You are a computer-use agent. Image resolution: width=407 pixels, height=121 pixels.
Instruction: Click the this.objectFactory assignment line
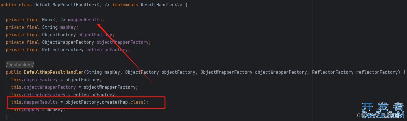point(56,80)
